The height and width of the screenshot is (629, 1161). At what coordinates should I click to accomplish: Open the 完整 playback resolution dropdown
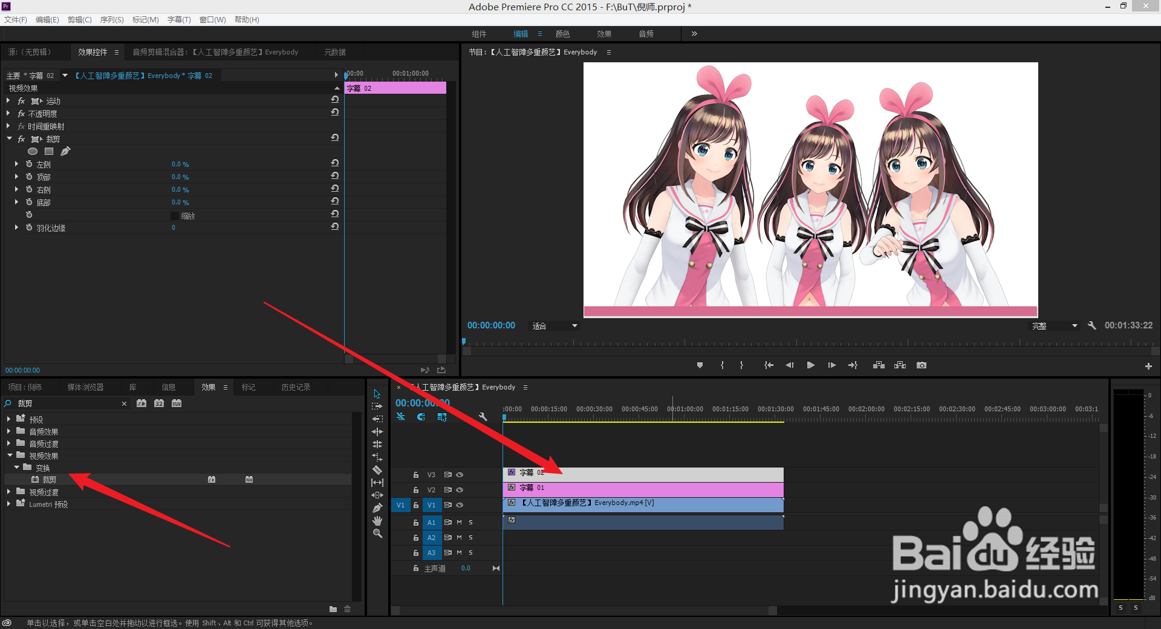tap(1055, 326)
